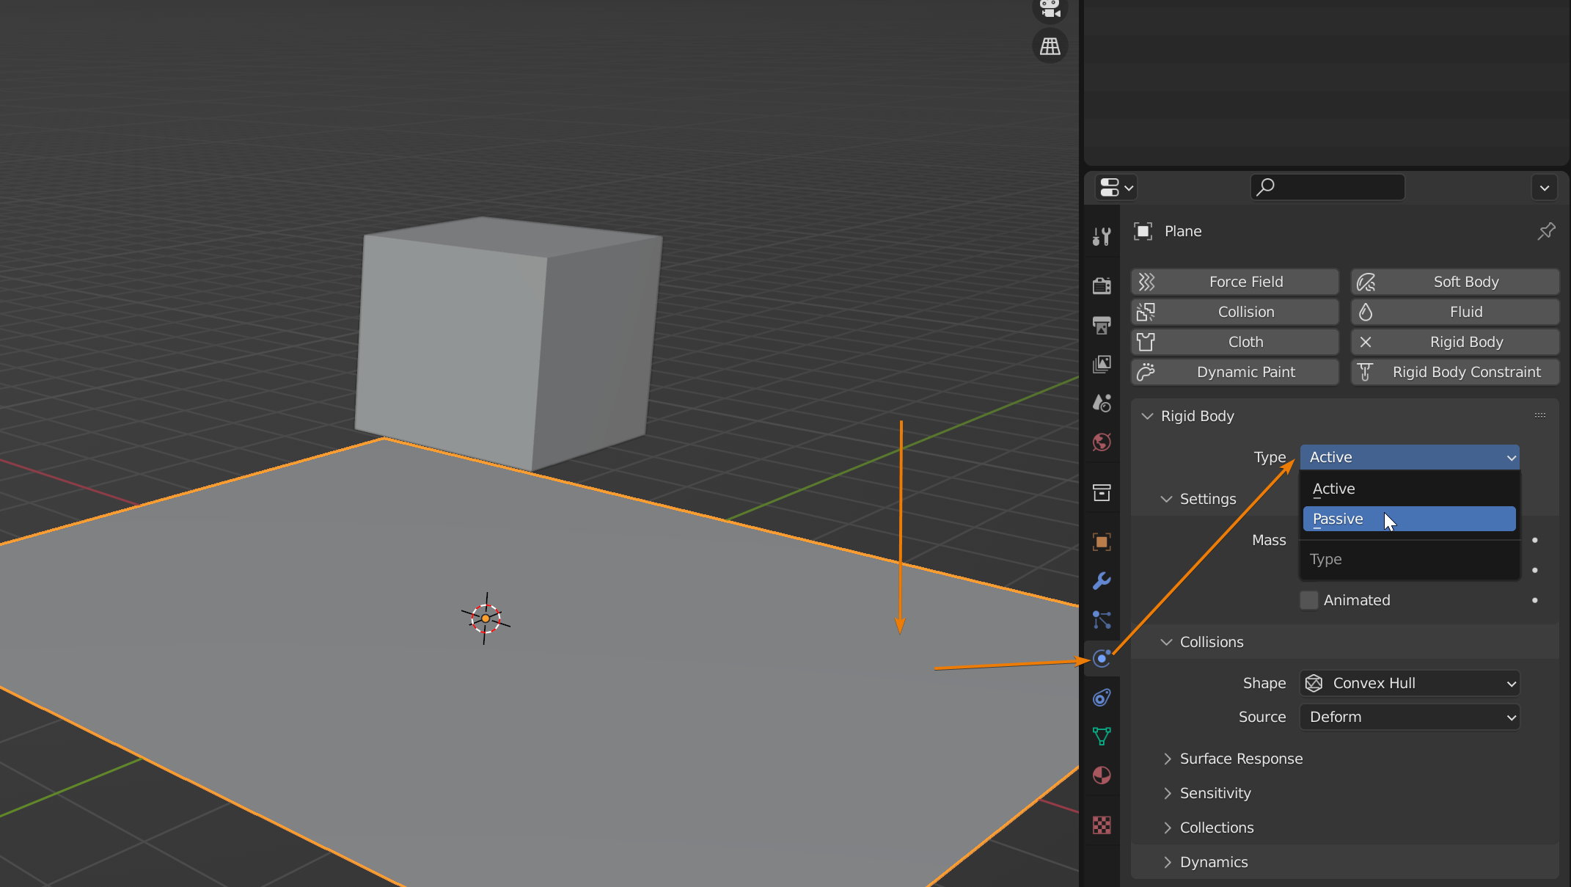Click the search field in Properties panel

(1326, 186)
